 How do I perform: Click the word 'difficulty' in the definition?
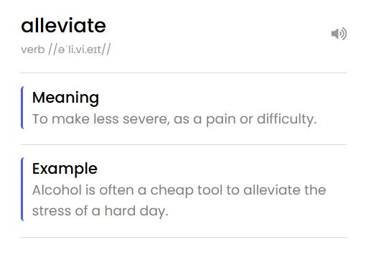[286, 119]
